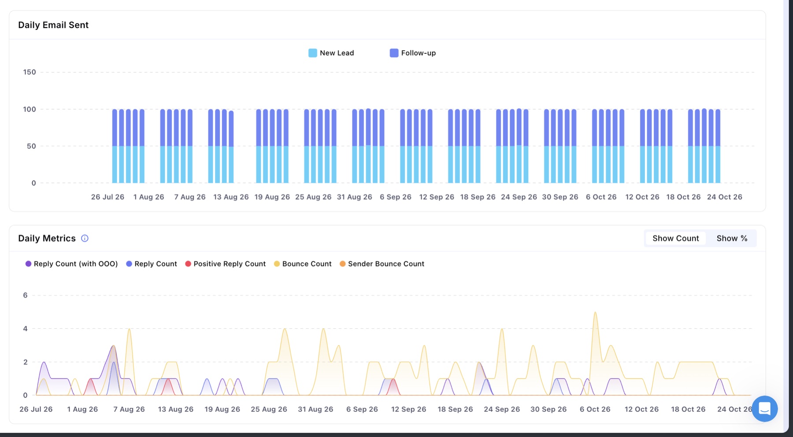Open the chat support bubble icon
Image resolution: width=793 pixels, height=437 pixels.
[x=765, y=409]
